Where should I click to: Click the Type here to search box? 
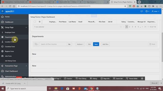(x=26, y=88)
